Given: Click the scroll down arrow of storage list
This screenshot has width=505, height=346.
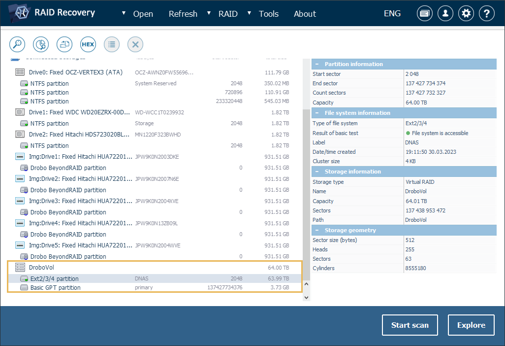Looking at the screenshot, I should point(306,298).
